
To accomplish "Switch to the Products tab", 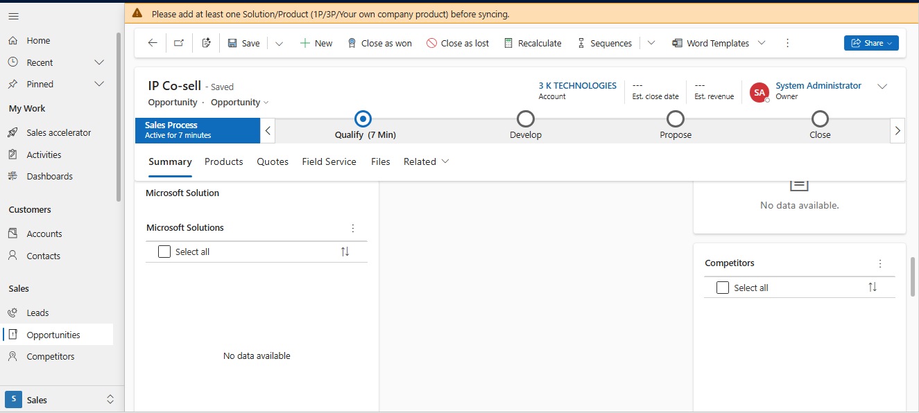I will (223, 161).
